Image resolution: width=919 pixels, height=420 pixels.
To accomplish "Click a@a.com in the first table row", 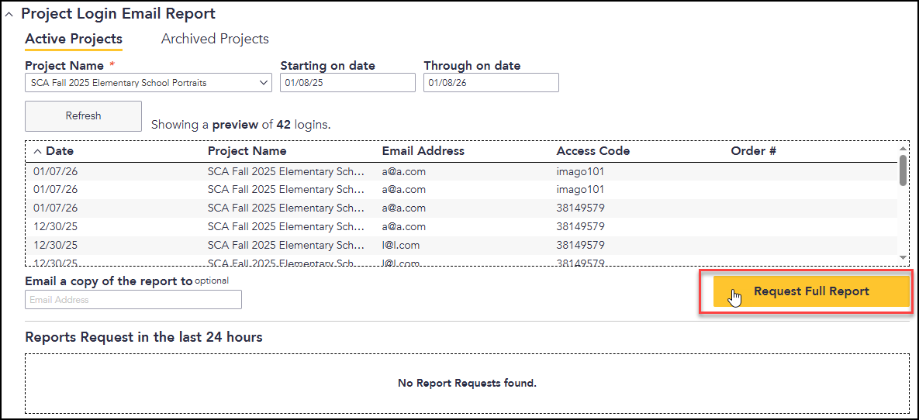I will point(404,171).
